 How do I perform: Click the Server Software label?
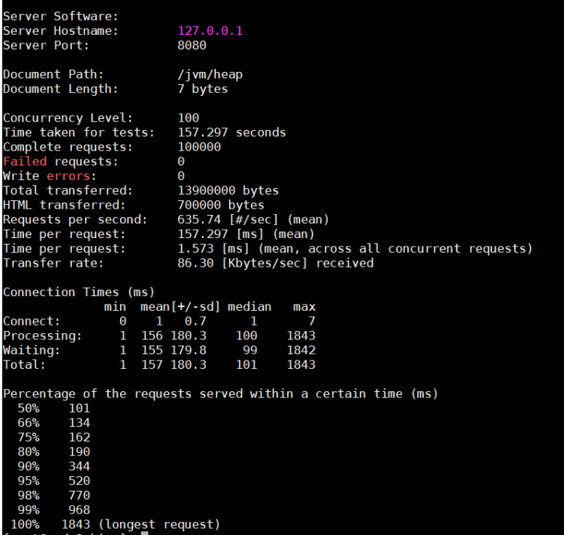point(60,16)
